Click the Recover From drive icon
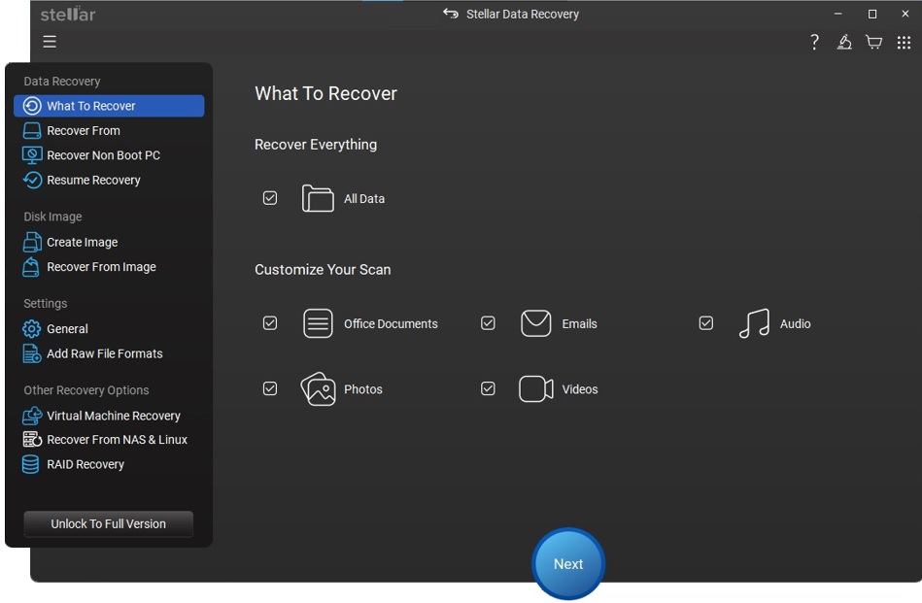922x603 pixels. click(x=32, y=130)
